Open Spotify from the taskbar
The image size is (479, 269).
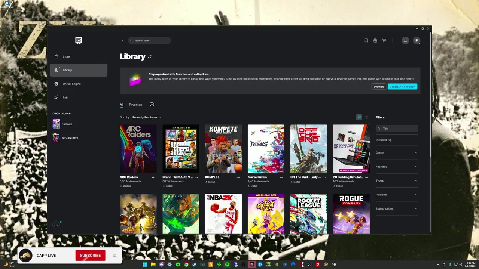[227, 265]
